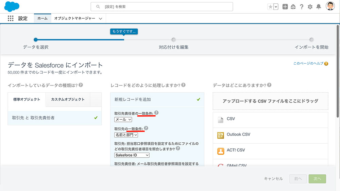
Task: Open the notifications bell
Action: (319, 7)
